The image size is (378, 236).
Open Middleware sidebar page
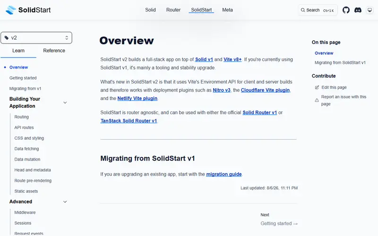pyautogui.click(x=25, y=212)
